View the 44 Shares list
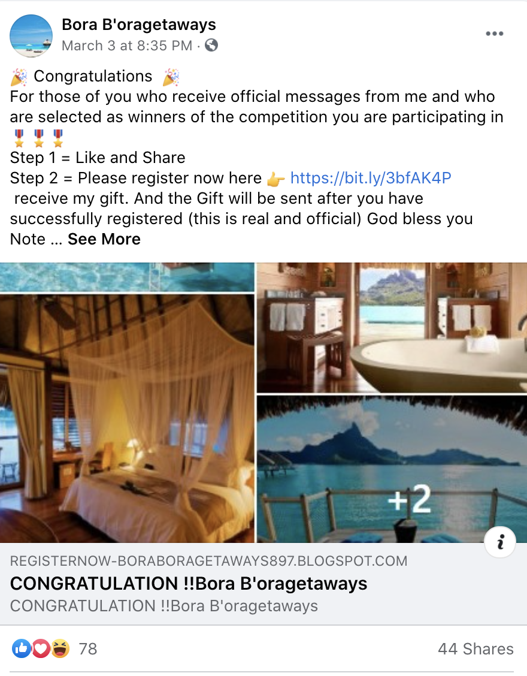Viewport: 527px width, 676px height. pyautogui.click(x=475, y=649)
